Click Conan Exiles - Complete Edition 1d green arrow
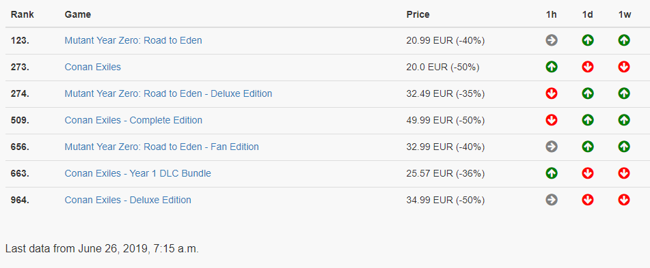This screenshot has width=650, height=268. 587,120
